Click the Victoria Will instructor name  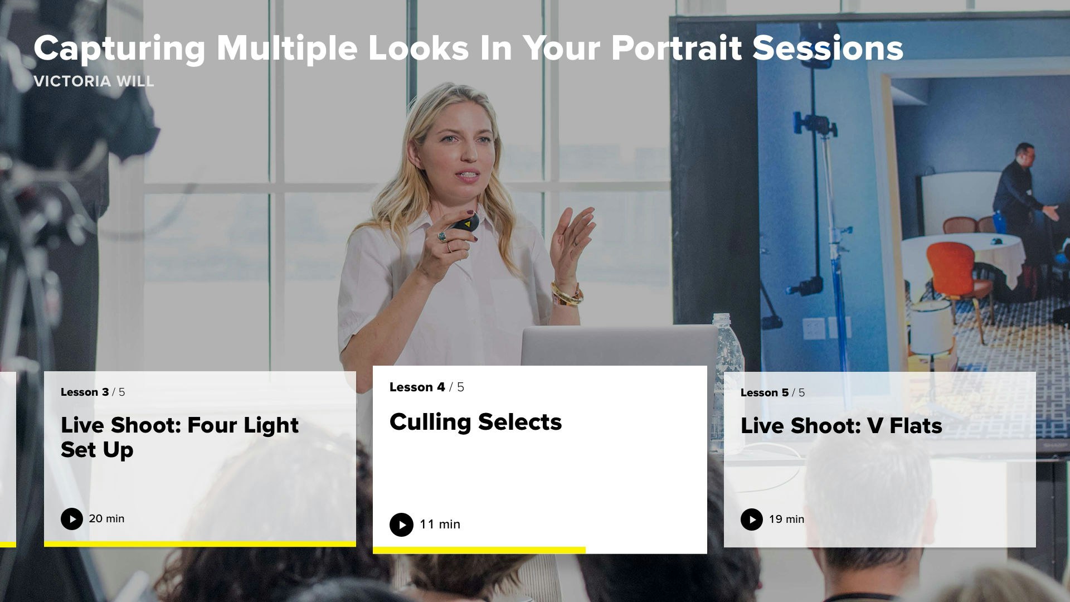[x=94, y=81]
